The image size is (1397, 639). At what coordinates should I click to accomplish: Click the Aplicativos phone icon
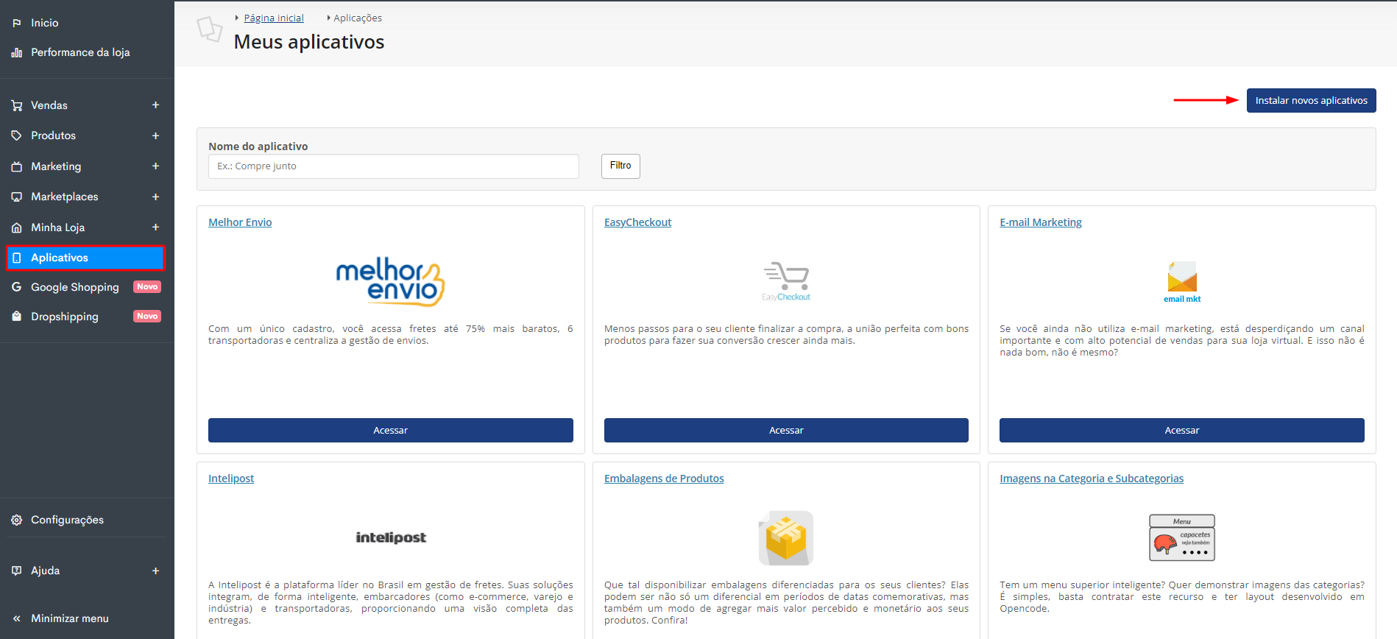17,258
